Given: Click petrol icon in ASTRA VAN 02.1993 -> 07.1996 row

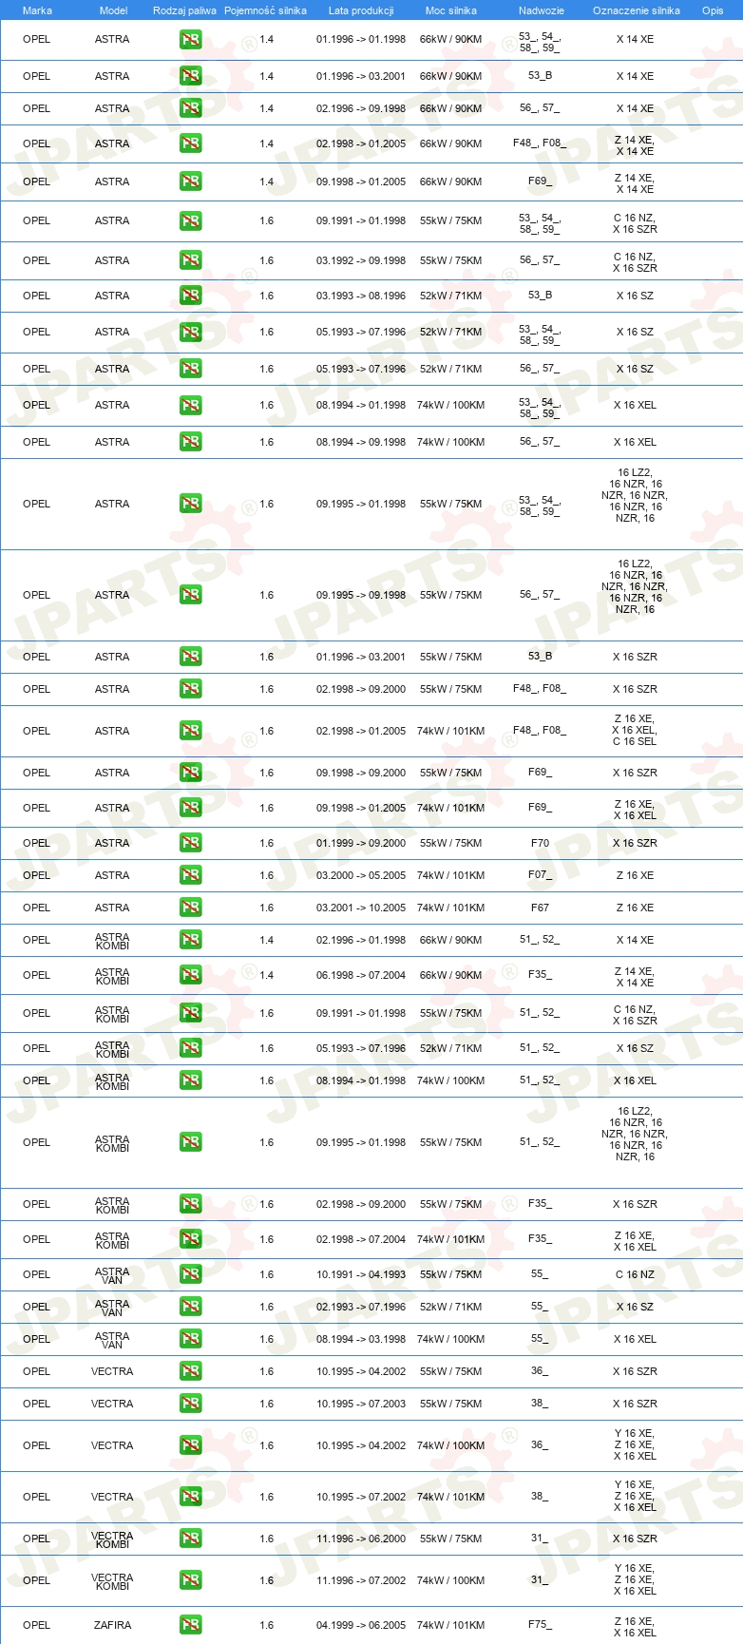Looking at the screenshot, I should pyautogui.click(x=191, y=1307).
